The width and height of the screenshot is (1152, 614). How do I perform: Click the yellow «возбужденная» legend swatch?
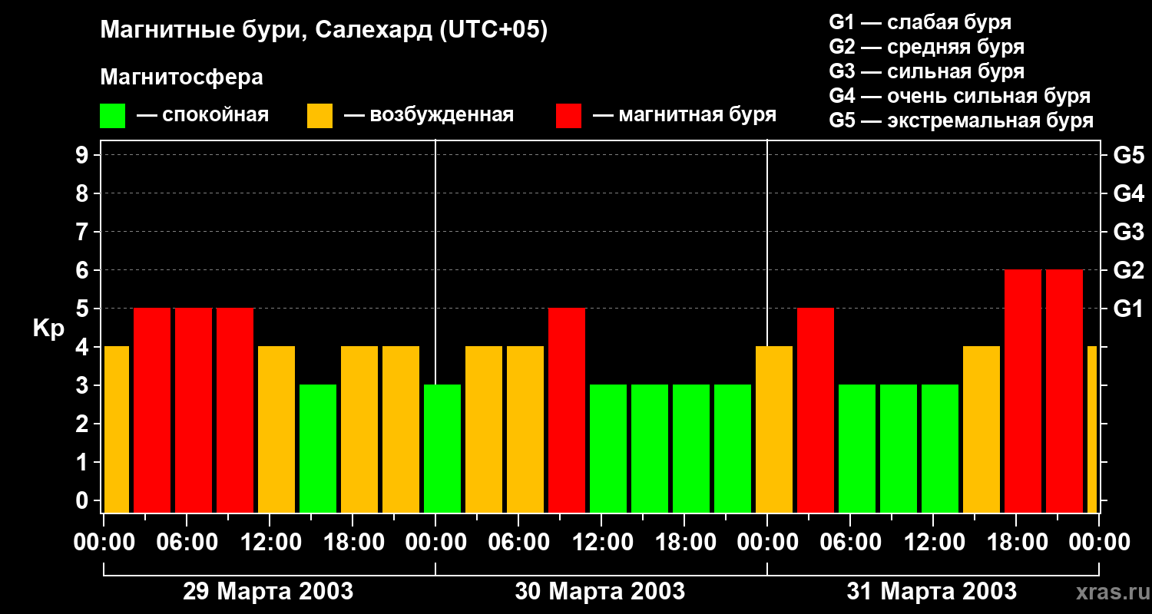319,116
